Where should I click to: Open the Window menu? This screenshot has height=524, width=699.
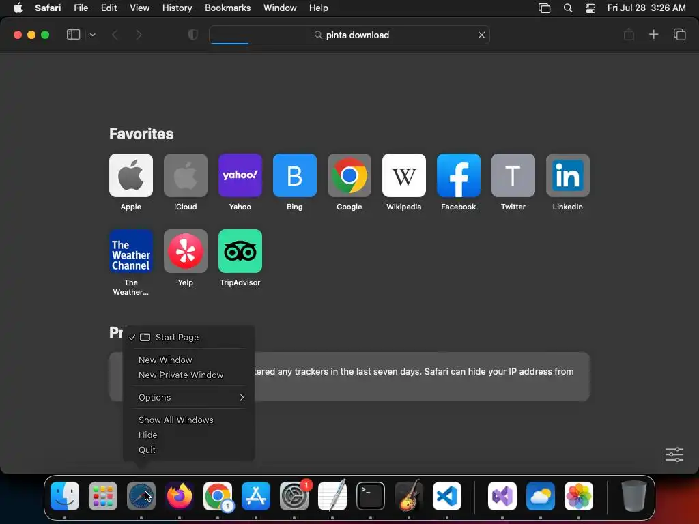[280, 8]
